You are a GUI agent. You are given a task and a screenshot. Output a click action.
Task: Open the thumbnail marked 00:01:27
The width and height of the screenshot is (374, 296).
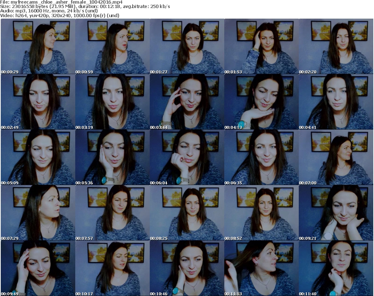pos(187,47)
